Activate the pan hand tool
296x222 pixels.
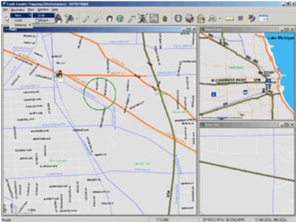pos(110,19)
